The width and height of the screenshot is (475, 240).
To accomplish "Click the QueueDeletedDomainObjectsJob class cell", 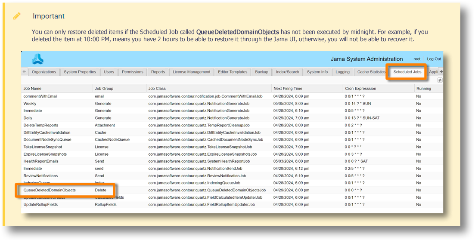I will click(x=207, y=190).
